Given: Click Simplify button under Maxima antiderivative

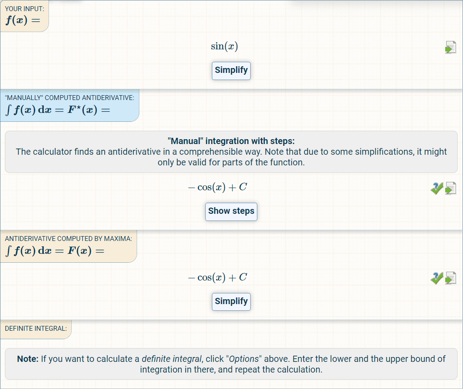Looking at the screenshot, I should (231, 302).
